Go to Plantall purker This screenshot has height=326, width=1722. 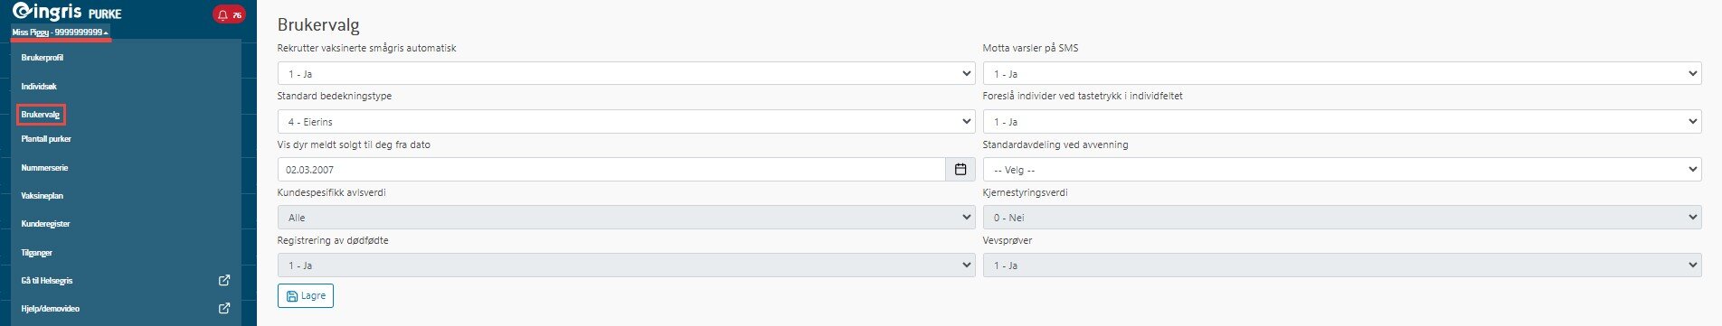46,139
